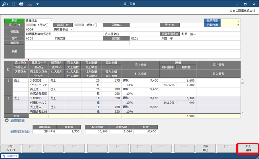259x159 pixels.
Task: Click the 売上備考 column header
Action: [x=218, y=65]
